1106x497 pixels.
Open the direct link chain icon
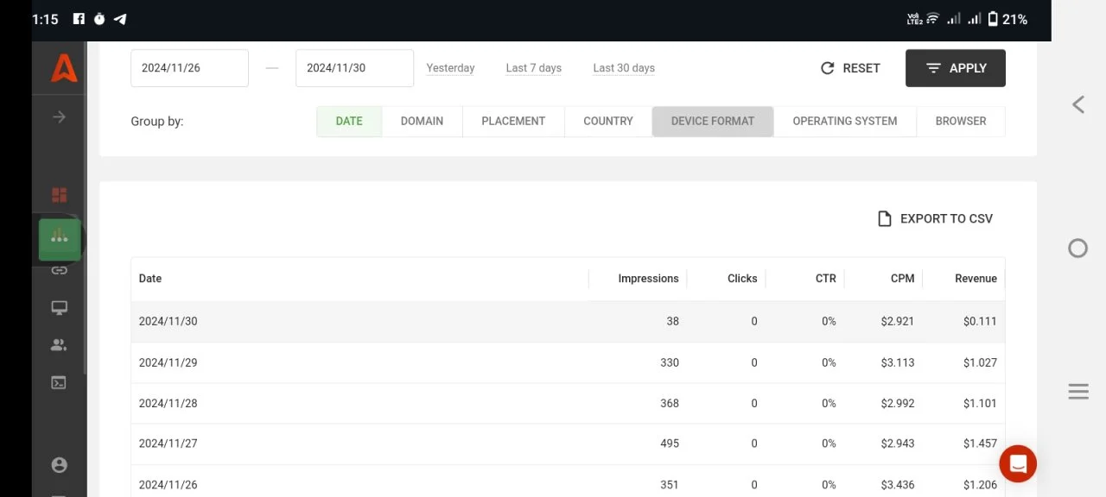(x=59, y=270)
